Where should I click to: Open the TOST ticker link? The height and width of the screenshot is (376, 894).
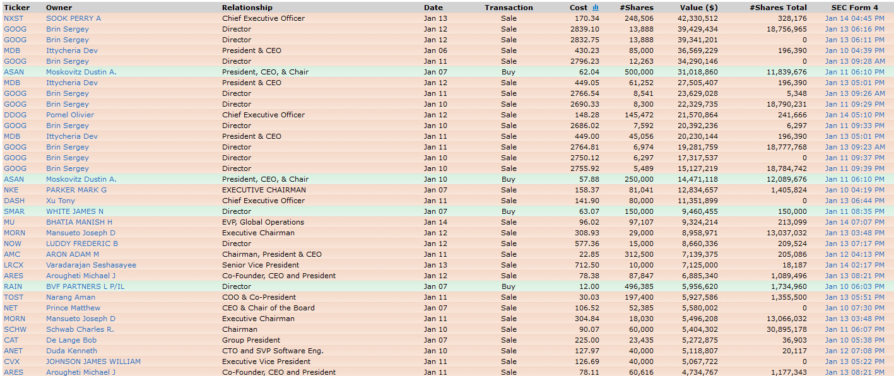coord(14,297)
